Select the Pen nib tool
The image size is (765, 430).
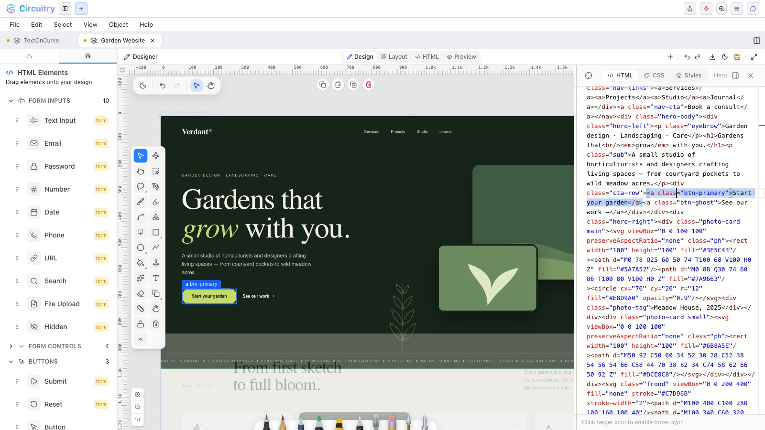click(156, 186)
